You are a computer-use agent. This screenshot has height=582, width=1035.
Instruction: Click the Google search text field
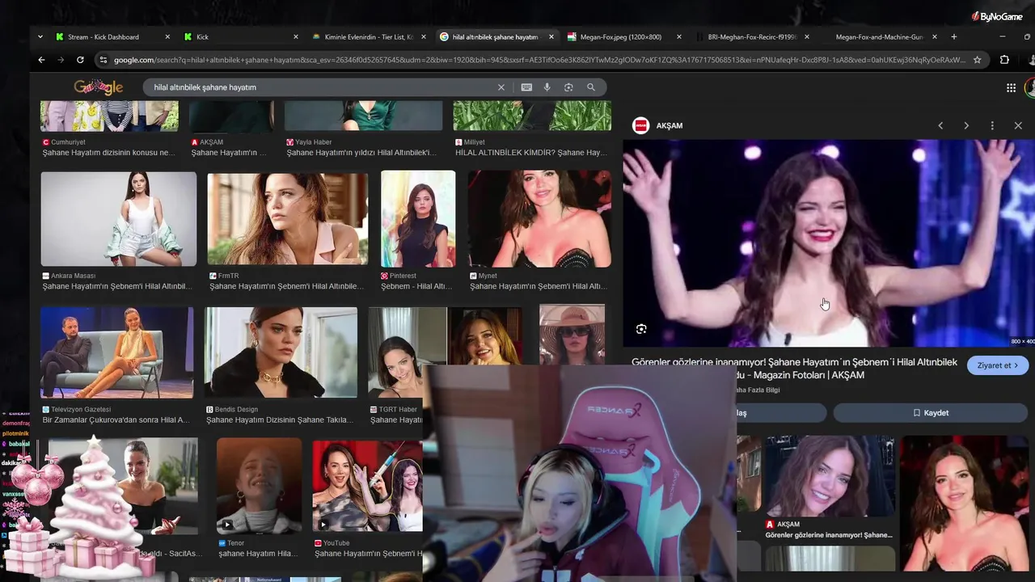(x=323, y=87)
